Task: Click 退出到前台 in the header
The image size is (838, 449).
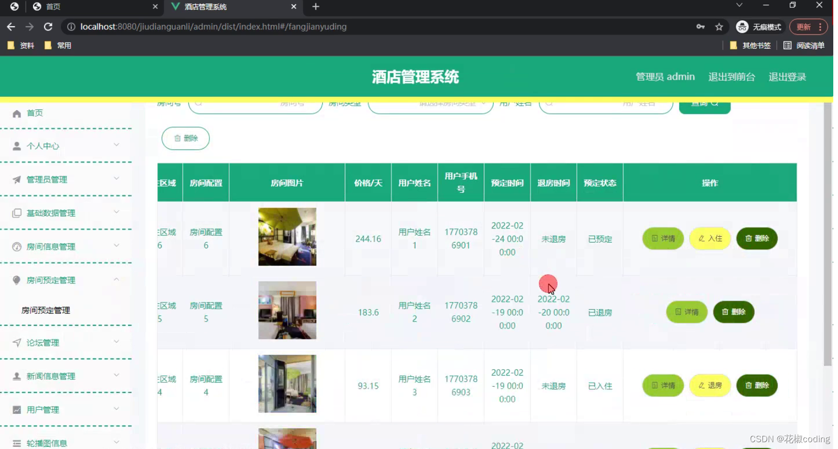Action: click(731, 77)
